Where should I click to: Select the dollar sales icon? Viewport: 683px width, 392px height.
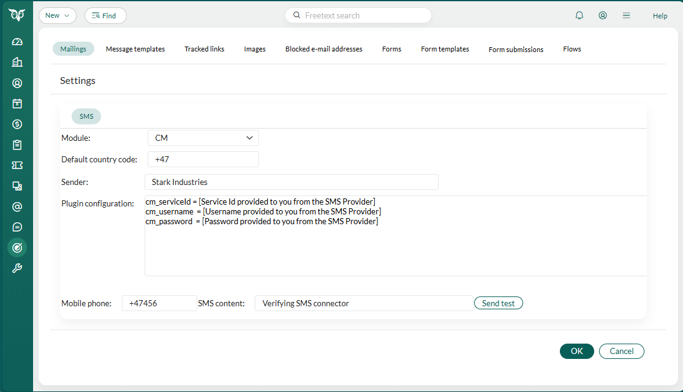[17, 124]
